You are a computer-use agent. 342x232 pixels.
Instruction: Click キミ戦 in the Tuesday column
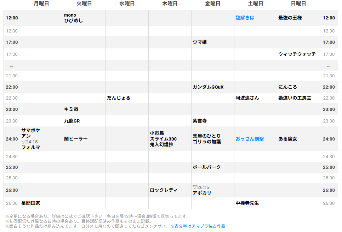(x=71, y=109)
